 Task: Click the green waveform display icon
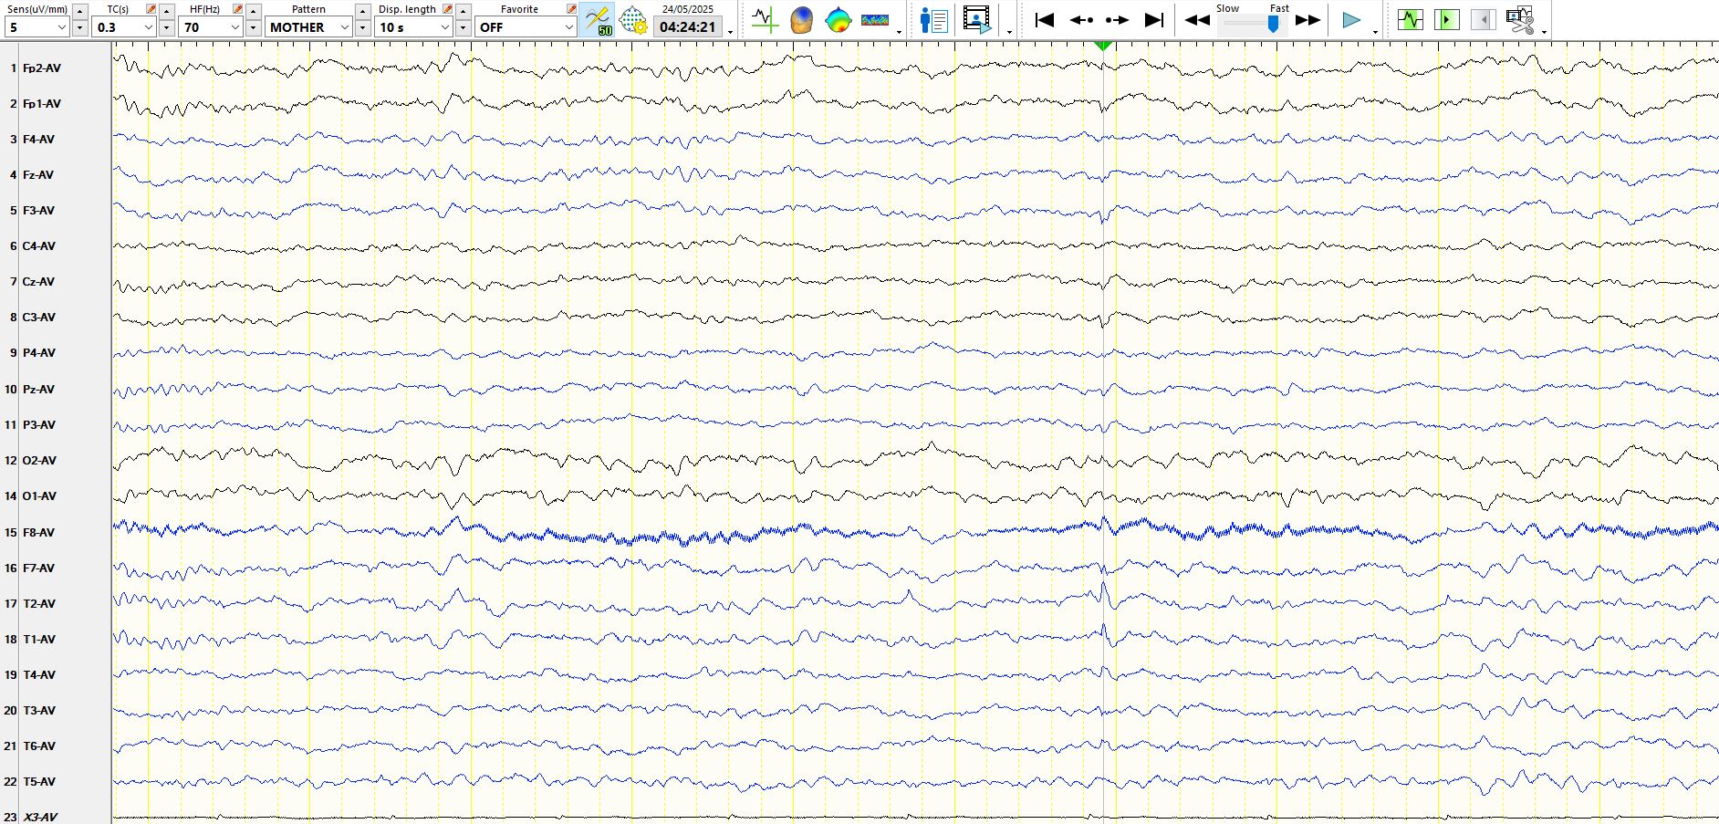pyautogui.click(x=1411, y=19)
